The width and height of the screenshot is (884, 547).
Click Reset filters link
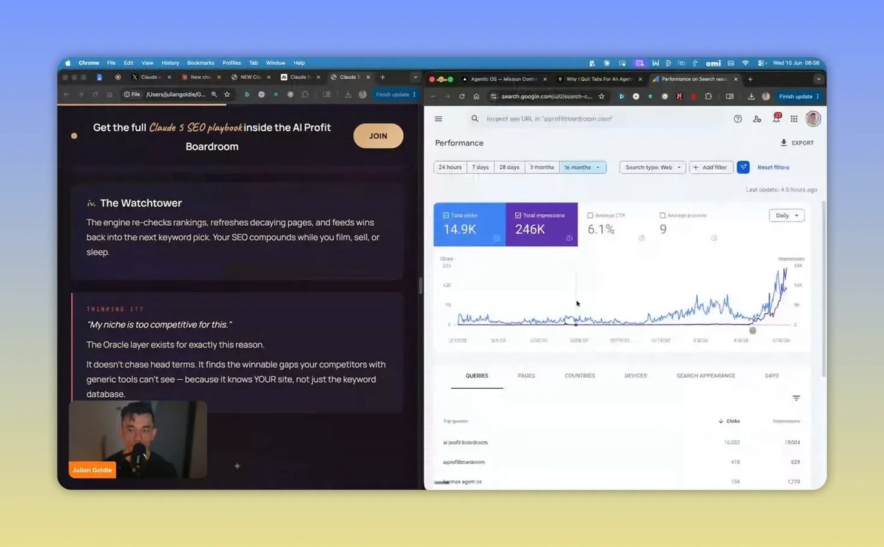773,167
